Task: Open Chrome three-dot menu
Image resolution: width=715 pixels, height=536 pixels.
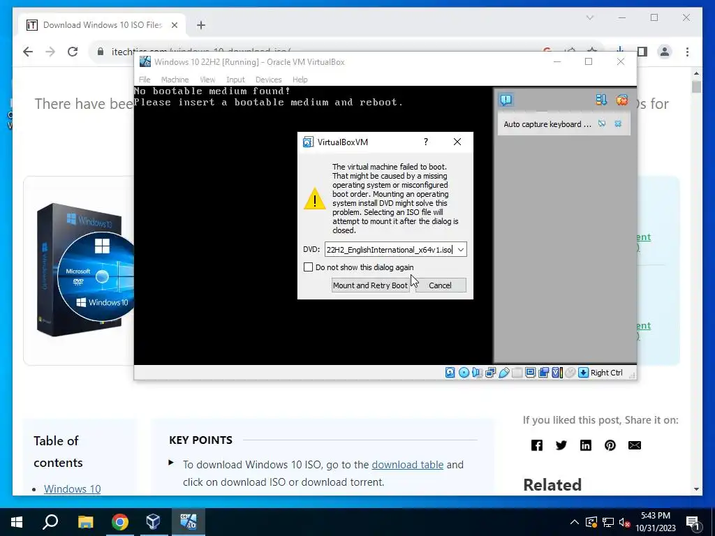Action: (x=687, y=52)
